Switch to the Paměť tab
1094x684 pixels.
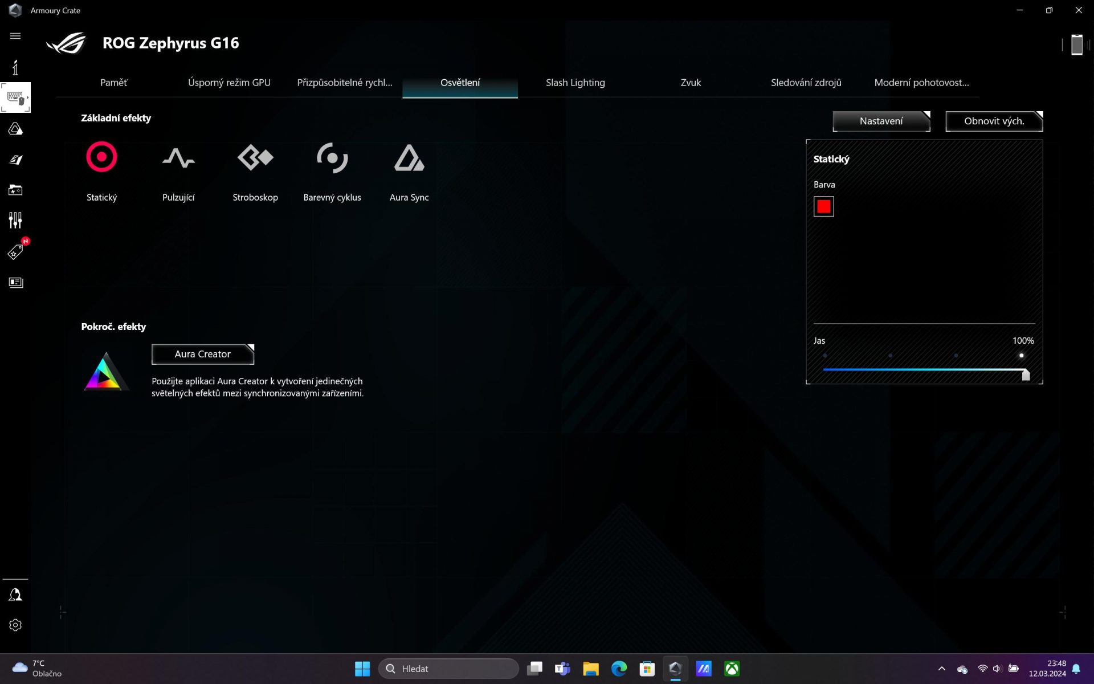point(114,83)
